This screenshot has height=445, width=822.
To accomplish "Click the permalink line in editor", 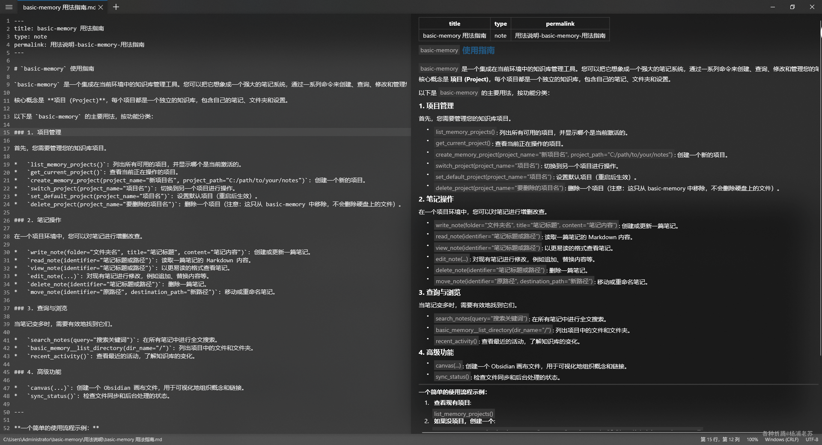I will click(x=79, y=44).
